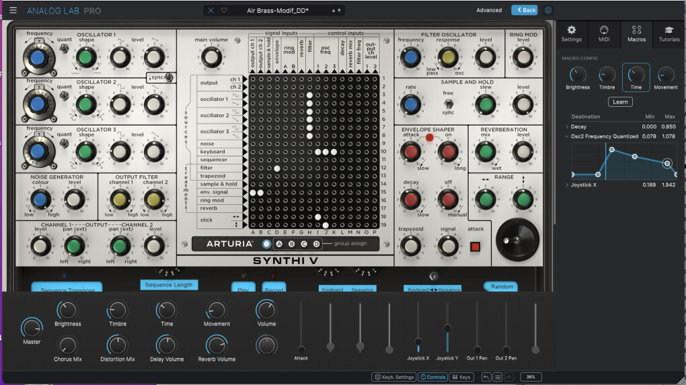Image resolution: width=686 pixels, height=385 pixels.
Task: Click the black joystick control
Action: click(x=517, y=240)
